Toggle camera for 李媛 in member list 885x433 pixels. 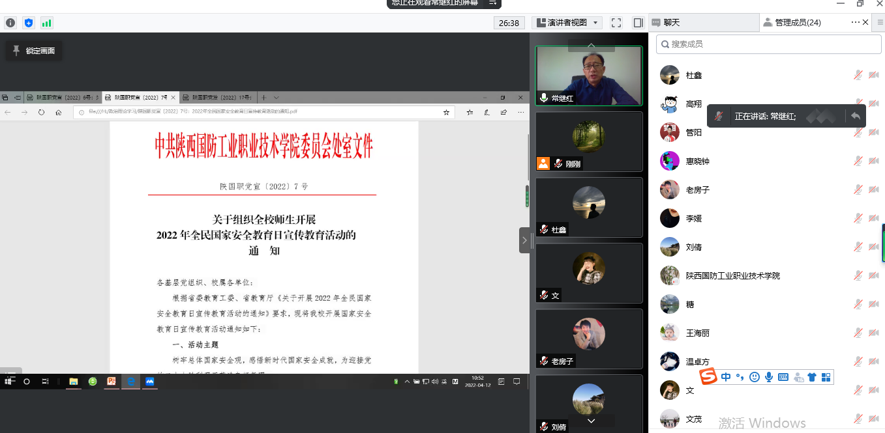(874, 219)
